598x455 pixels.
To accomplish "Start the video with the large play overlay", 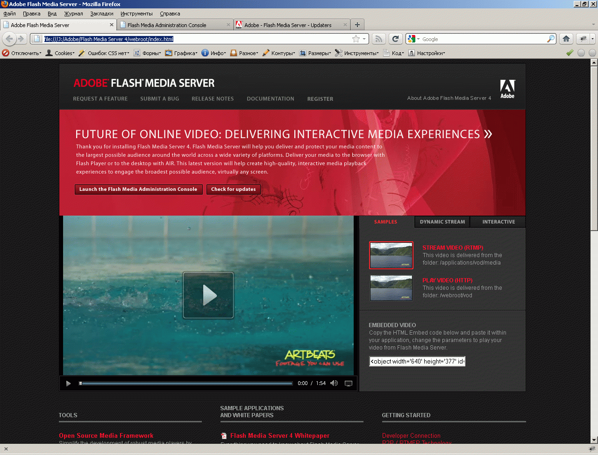I will 208,295.
